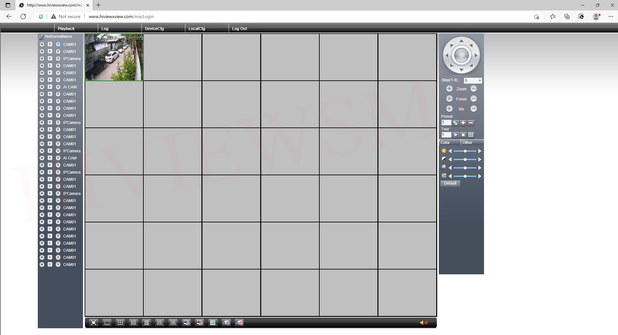Viewport: 618px width, 335px height.
Task: Stop the tour with the stop button
Action: click(x=463, y=135)
